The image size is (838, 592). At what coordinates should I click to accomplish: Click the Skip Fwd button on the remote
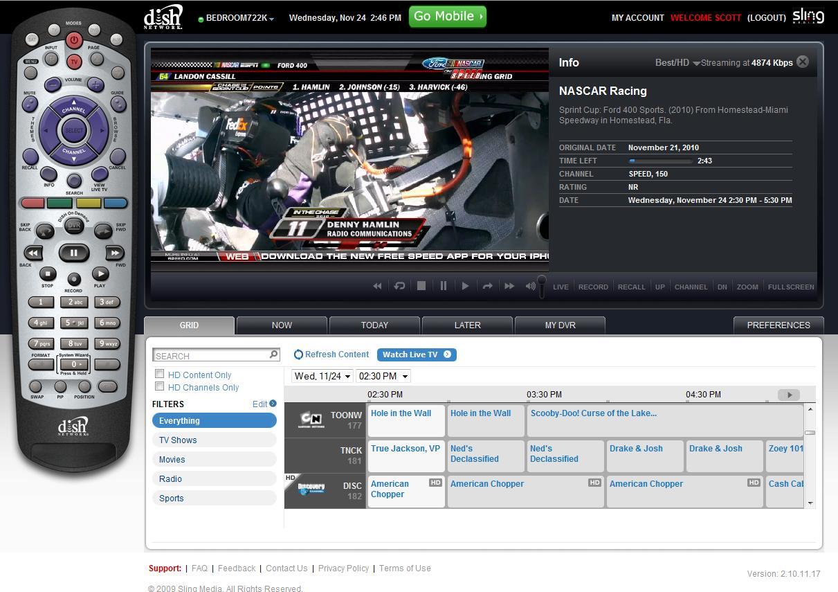tap(102, 231)
